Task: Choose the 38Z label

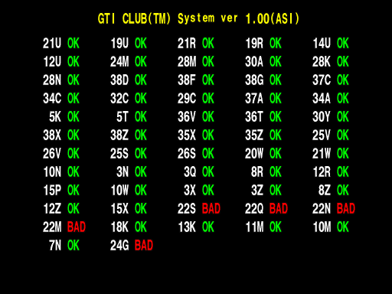Action: pos(119,135)
